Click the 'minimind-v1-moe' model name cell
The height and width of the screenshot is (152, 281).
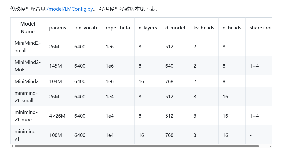tap(28, 116)
